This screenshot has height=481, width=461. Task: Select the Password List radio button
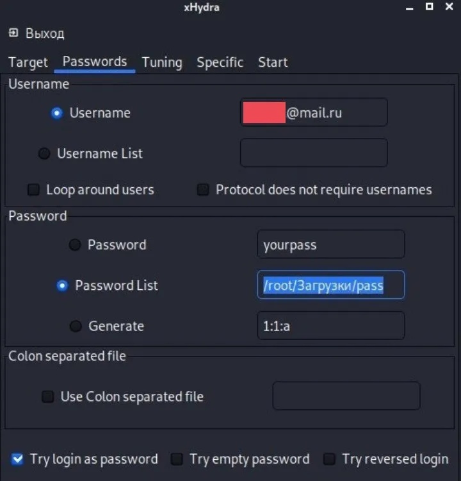pyautogui.click(x=62, y=285)
